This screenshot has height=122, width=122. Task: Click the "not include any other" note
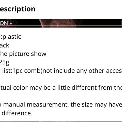pos(65,71)
